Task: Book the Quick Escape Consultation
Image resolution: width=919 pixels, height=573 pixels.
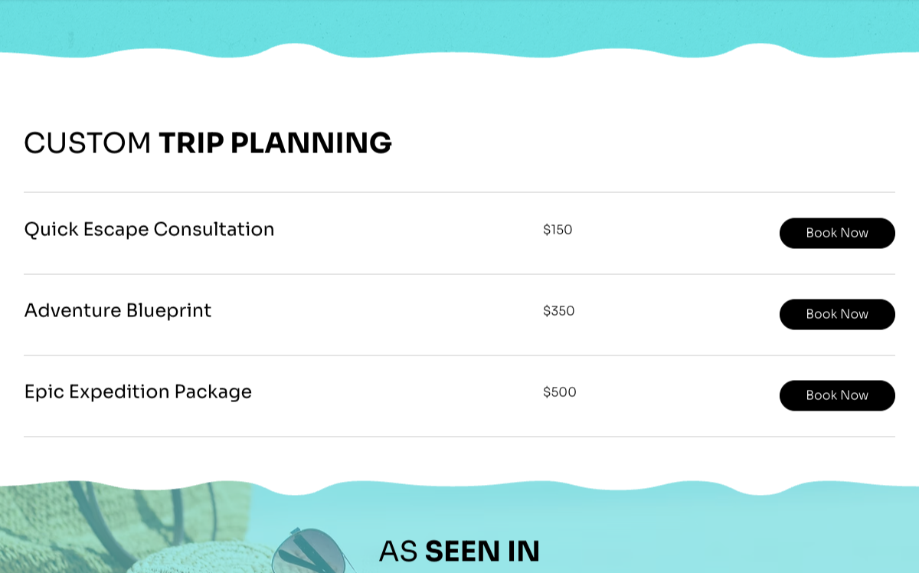Action: click(x=837, y=233)
